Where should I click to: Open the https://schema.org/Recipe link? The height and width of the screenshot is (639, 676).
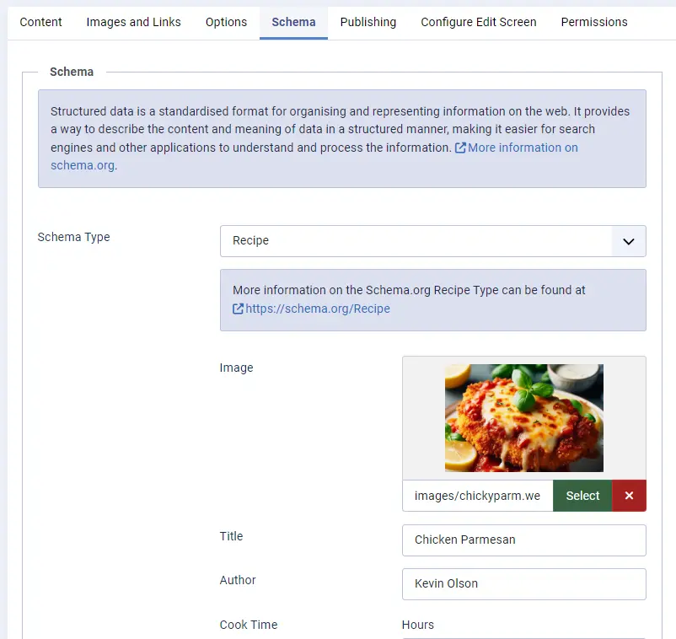(x=318, y=309)
